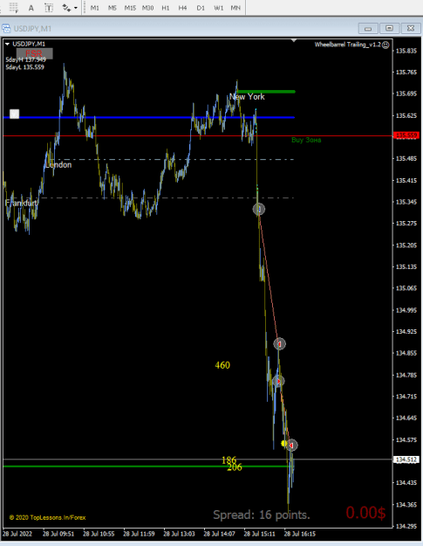The height and width of the screenshot is (546, 423).
Task: Select the text label 'T' tool
Action: pos(49,8)
